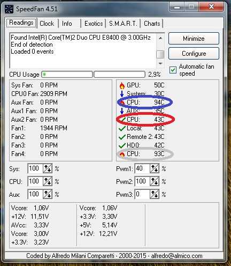Click the "+12V: 12,21V" voltage reading
The width and height of the screenshot is (231, 266).
point(98,234)
